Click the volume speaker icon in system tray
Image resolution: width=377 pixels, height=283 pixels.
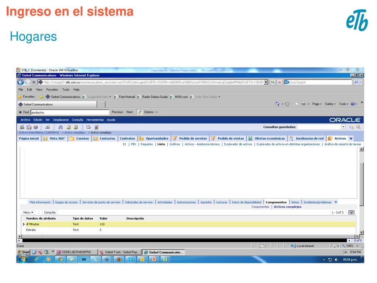coord(336,260)
